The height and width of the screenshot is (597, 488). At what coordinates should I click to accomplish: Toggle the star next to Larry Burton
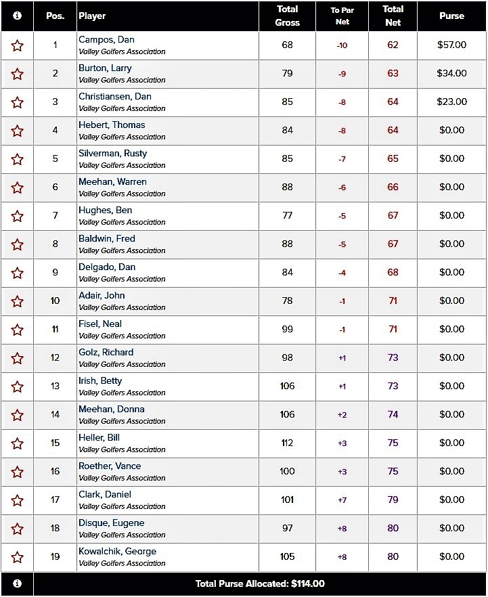click(x=17, y=74)
